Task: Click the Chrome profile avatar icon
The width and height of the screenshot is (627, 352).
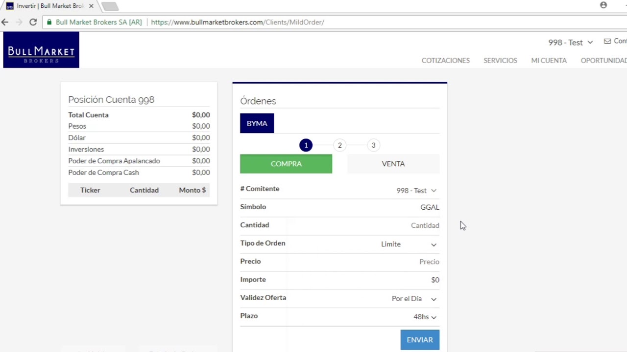Action: 603,5
